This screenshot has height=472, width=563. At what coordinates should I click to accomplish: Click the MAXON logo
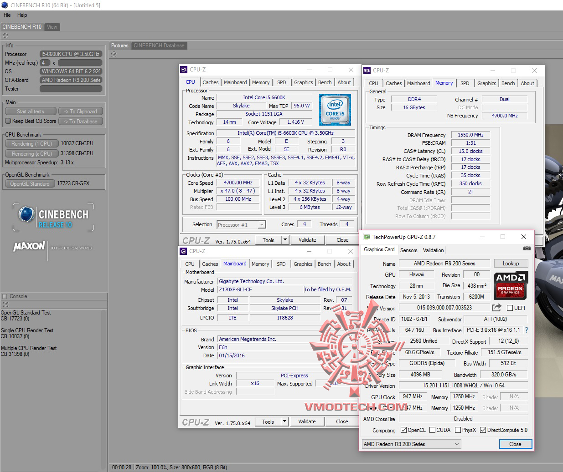[29, 246]
